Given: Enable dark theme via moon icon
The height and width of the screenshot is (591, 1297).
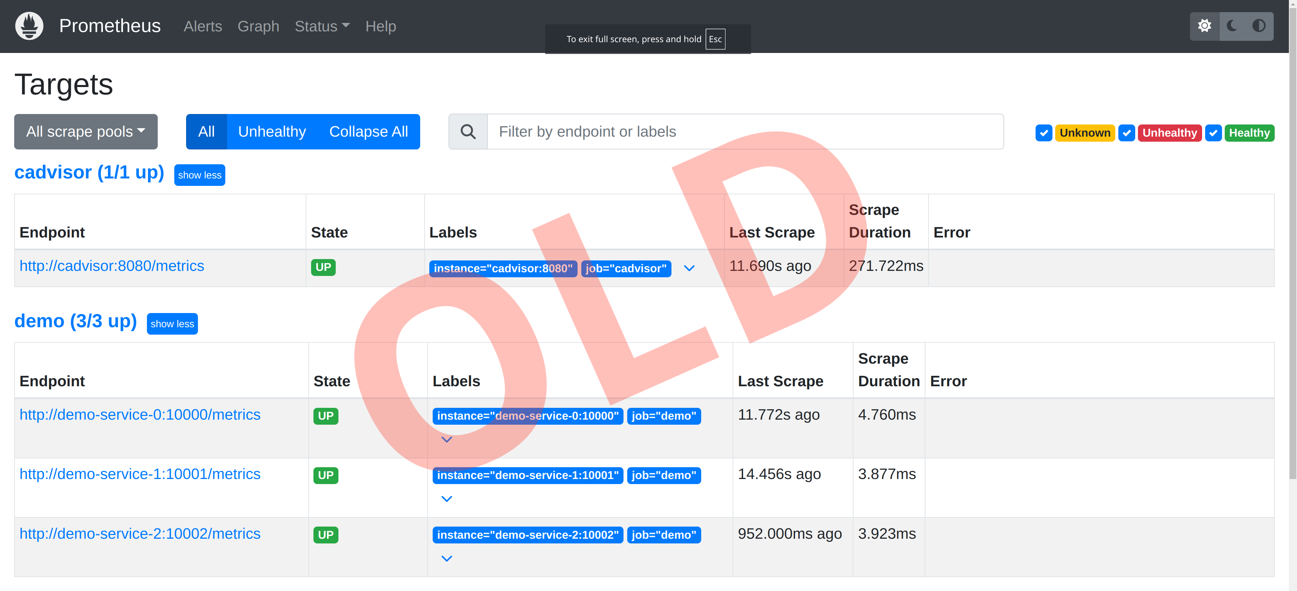Looking at the screenshot, I should pos(1232,26).
